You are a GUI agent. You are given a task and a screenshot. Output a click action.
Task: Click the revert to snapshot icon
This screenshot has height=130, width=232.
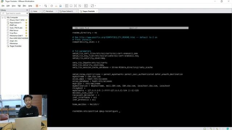pyautogui.click(x=56, y=6)
